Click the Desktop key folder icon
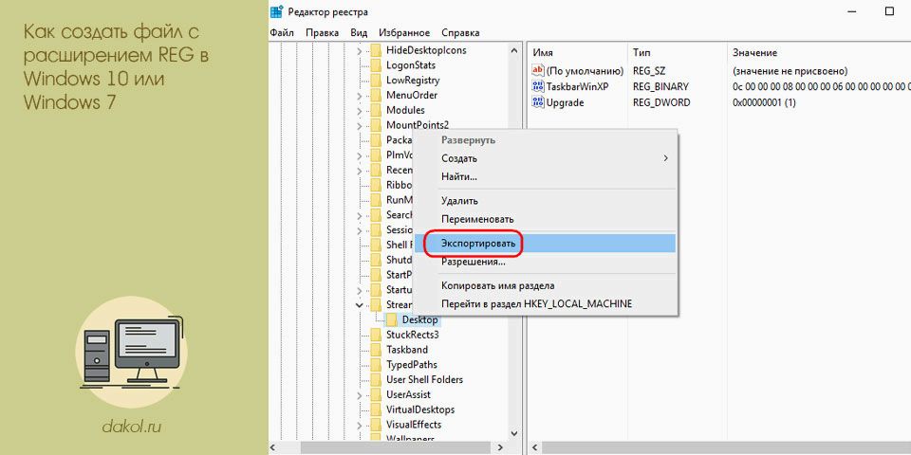 click(x=392, y=319)
